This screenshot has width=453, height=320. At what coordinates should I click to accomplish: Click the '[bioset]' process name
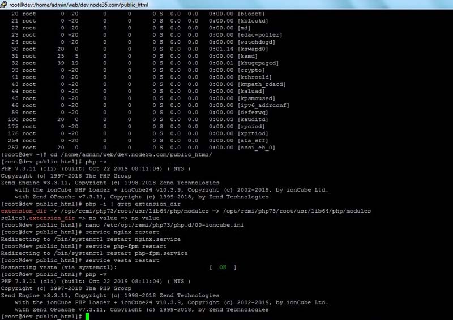(251, 14)
